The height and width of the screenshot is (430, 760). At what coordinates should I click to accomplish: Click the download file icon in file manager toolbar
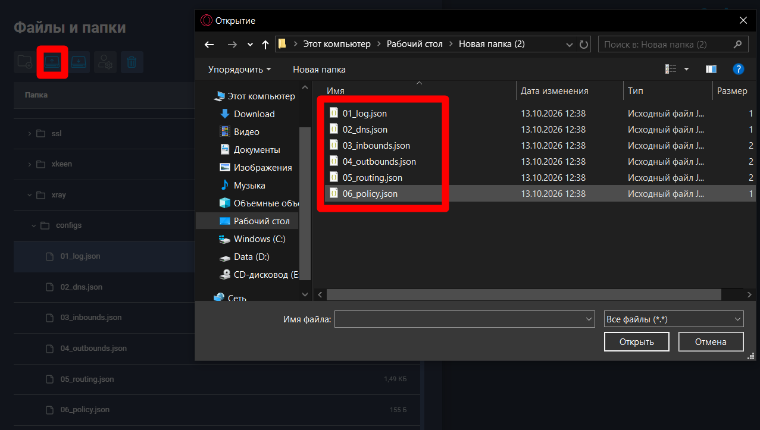(x=79, y=62)
